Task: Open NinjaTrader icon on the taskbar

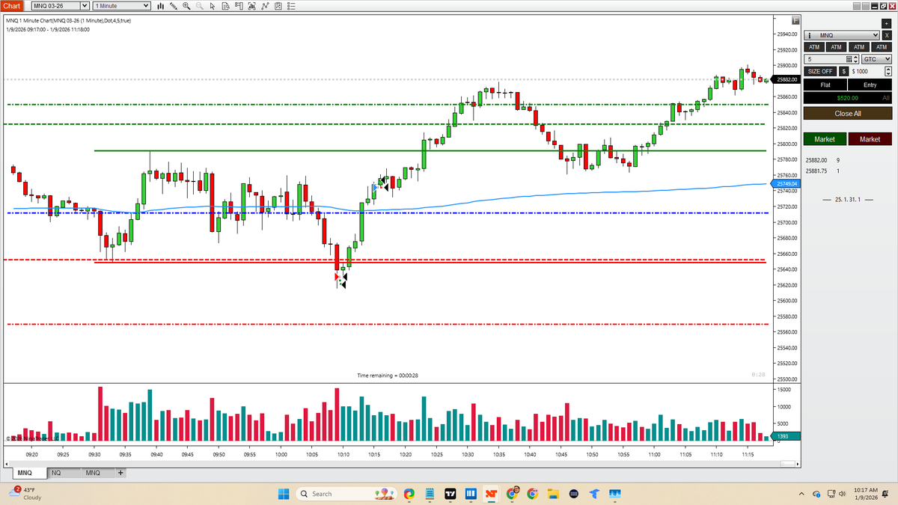Action: pos(491,494)
